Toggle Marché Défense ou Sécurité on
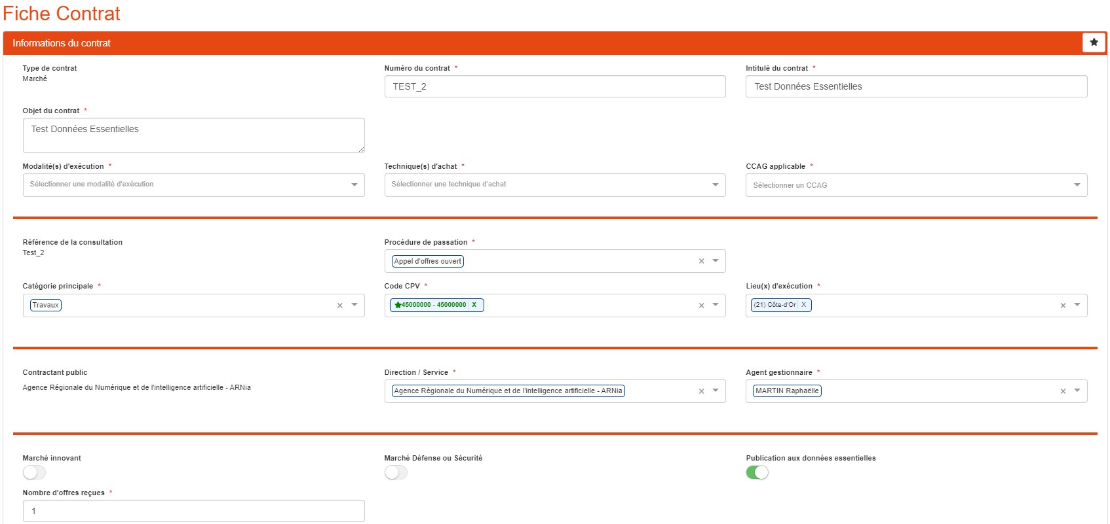Image resolution: width=1110 pixels, height=524 pixels. [x=396, y=472]
